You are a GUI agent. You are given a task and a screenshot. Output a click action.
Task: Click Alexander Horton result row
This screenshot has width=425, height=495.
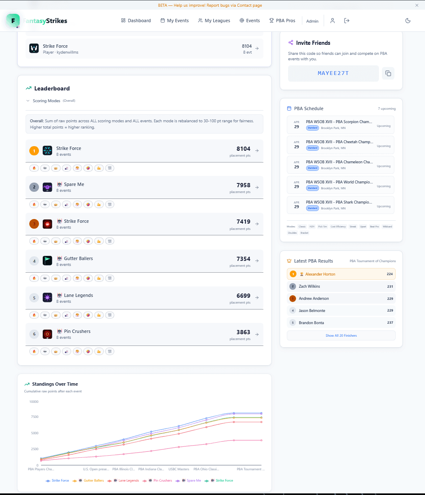click(x=341, y=274)
